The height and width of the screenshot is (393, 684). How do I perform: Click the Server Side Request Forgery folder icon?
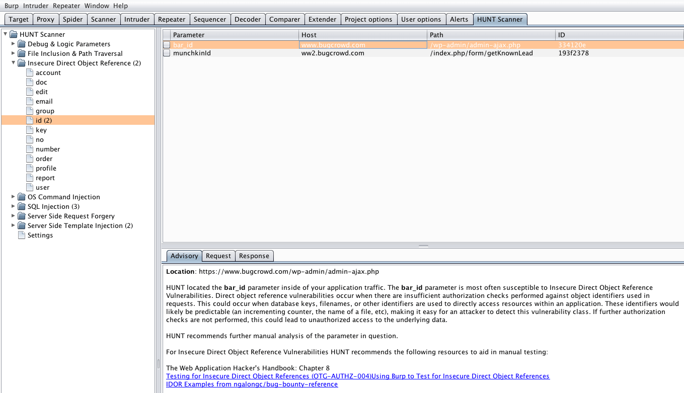pos(22,216)
